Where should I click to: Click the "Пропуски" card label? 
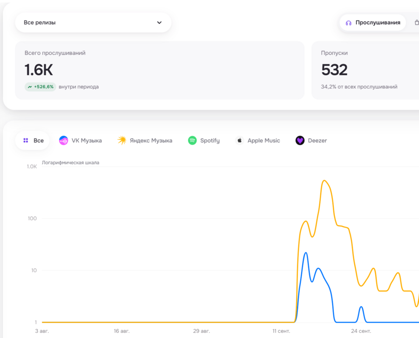pyautogui.click(x=334, y=53)
